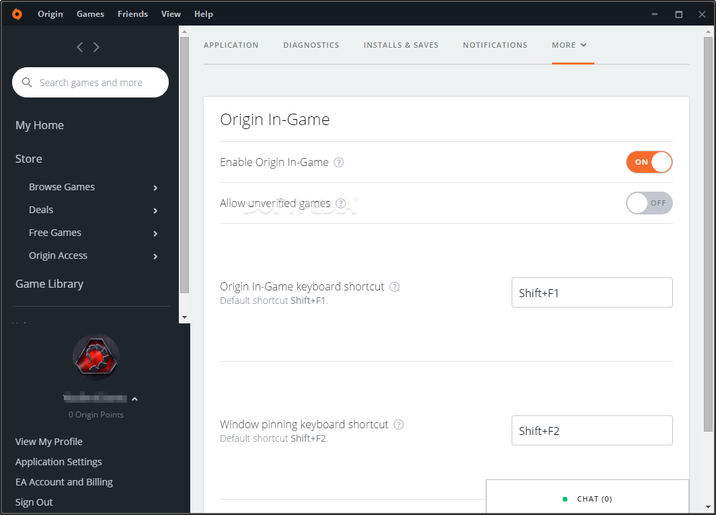Click the sidebar scrollbar thumb
Image resolution: width=716 pixels, height=515 pixels.
(x=184, y=165)
